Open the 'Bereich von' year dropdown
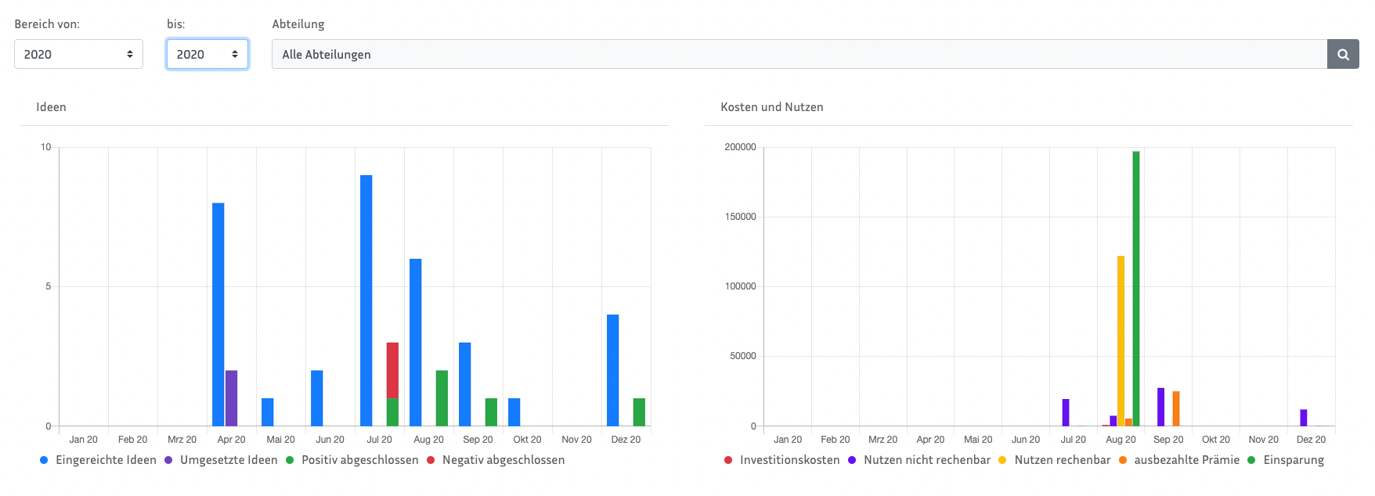1375x496 pixels. click(78, 54)
